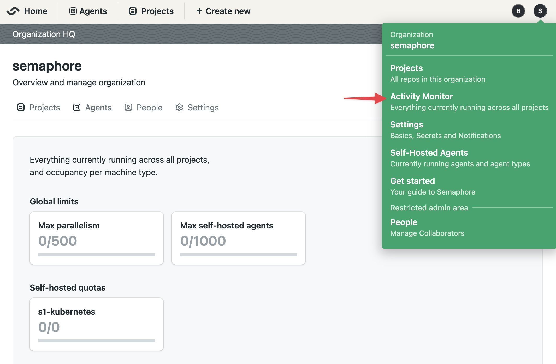Toggle the S organization avatar menu
The width and height of the screenshot is (556, 364).
tap(540, 11)
